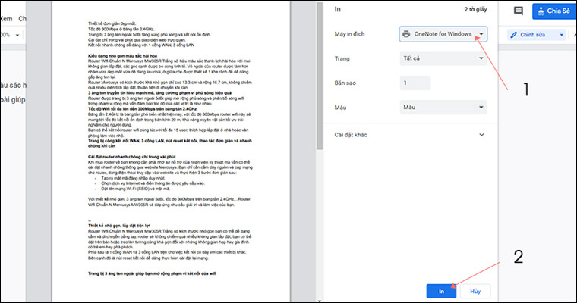Click the OneNote for Windows destination text
The image size is (577, 303).
coord(443,34)
